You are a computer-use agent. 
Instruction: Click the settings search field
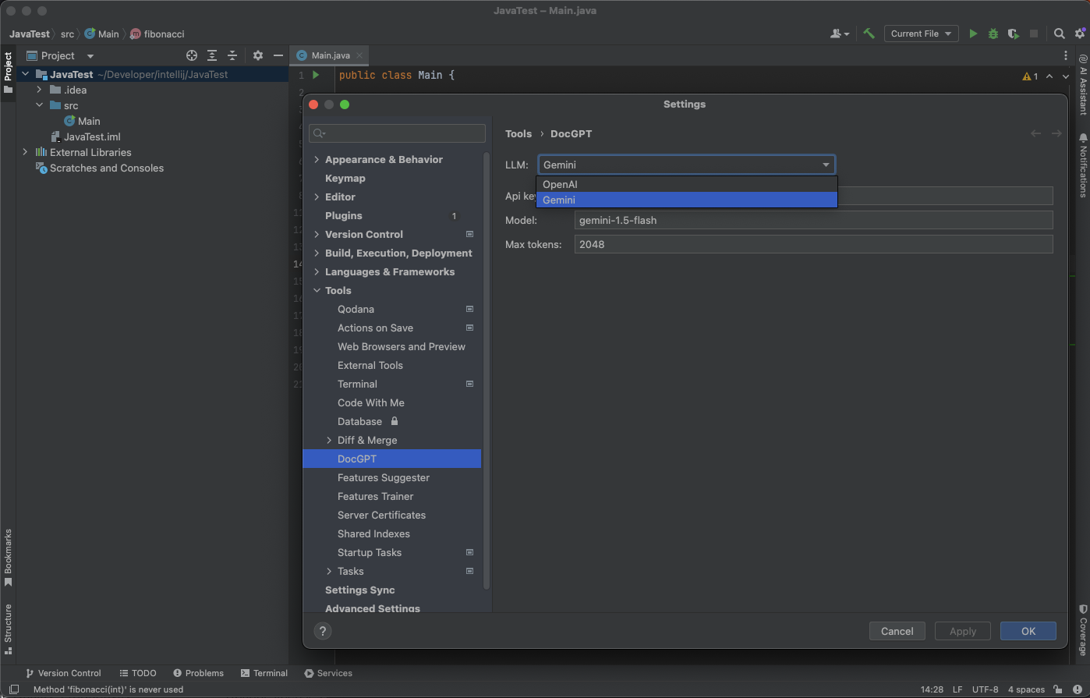(397, 133)
